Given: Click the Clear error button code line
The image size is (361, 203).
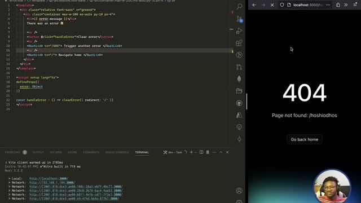Looking at the screenshot, I should pos(70,37).
